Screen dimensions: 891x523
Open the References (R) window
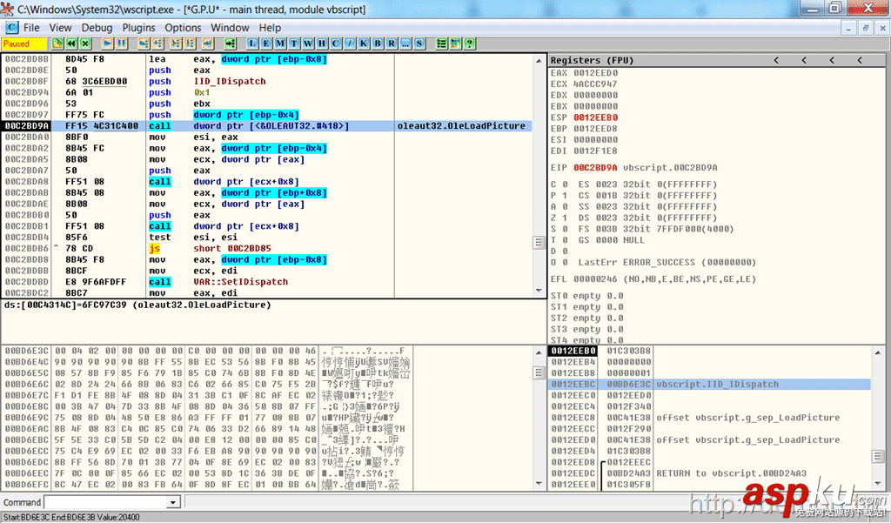[x=392, y=44]
